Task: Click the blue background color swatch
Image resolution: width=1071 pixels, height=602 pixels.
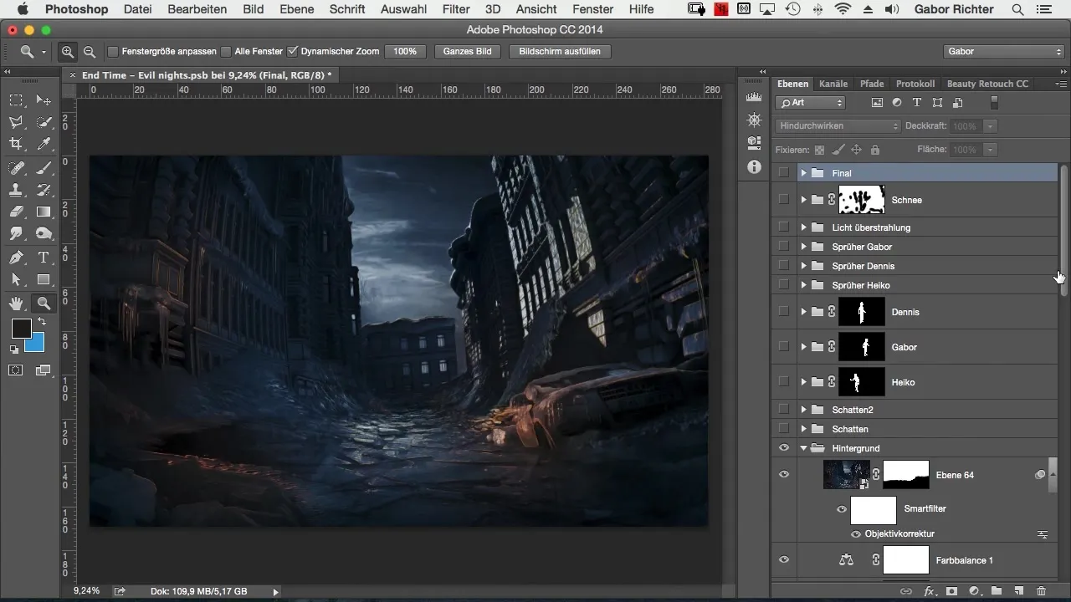Action: tap(37, 344)
